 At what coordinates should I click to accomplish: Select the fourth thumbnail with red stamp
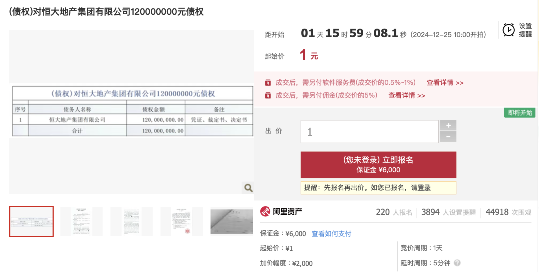181,221
